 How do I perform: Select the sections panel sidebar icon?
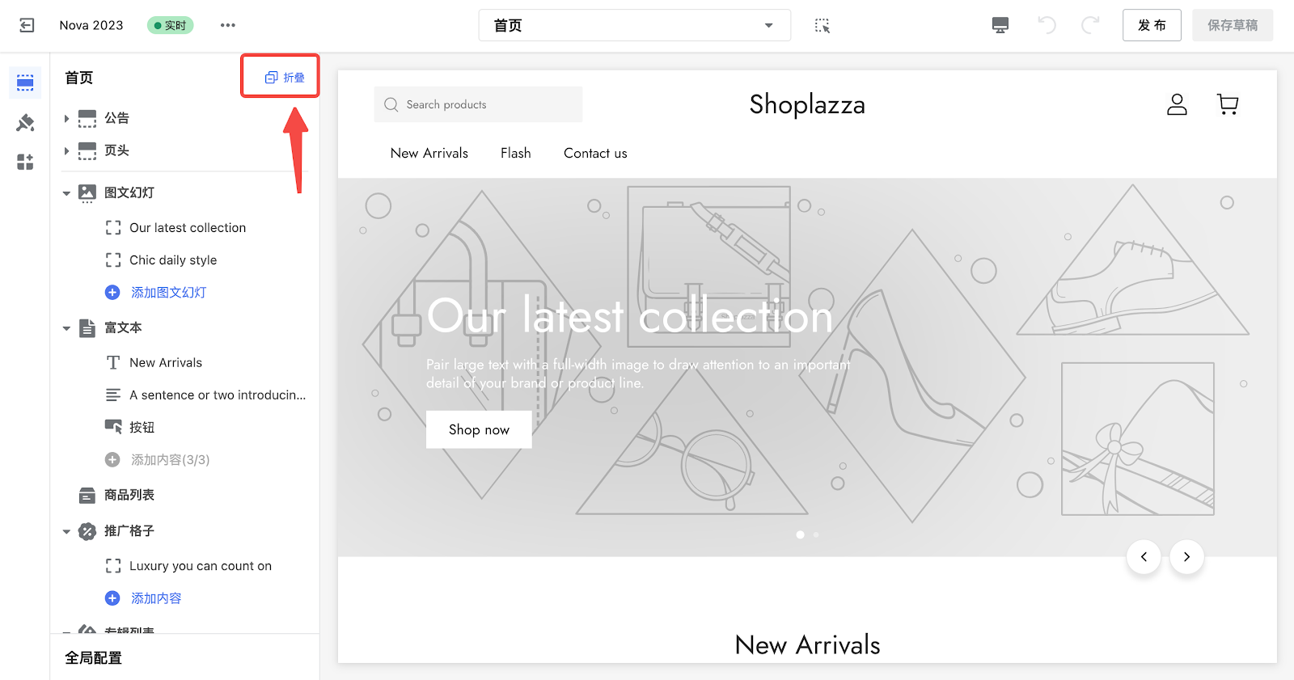[x=25, y=82]
